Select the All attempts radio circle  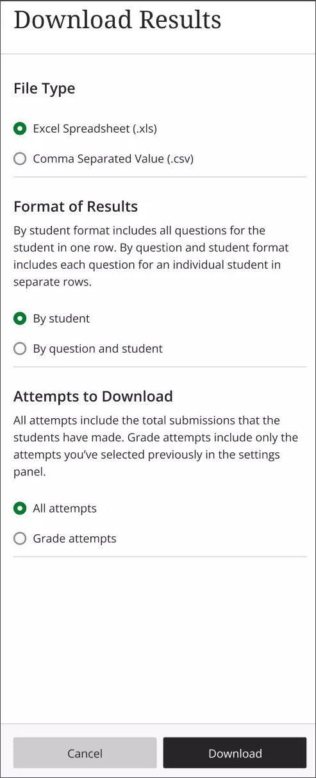[20, 508]
